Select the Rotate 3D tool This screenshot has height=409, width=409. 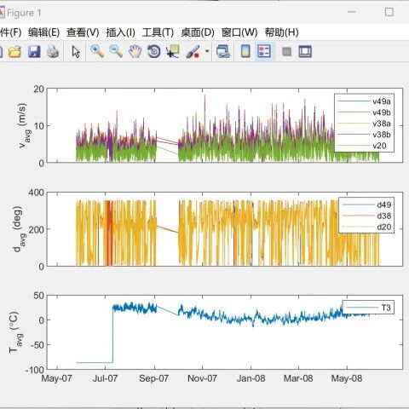pyautogui.click(x=154, y=52)
